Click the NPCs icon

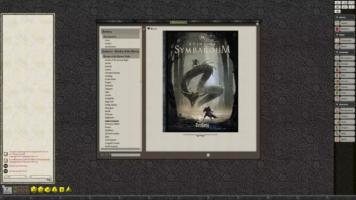coord(337,76)
